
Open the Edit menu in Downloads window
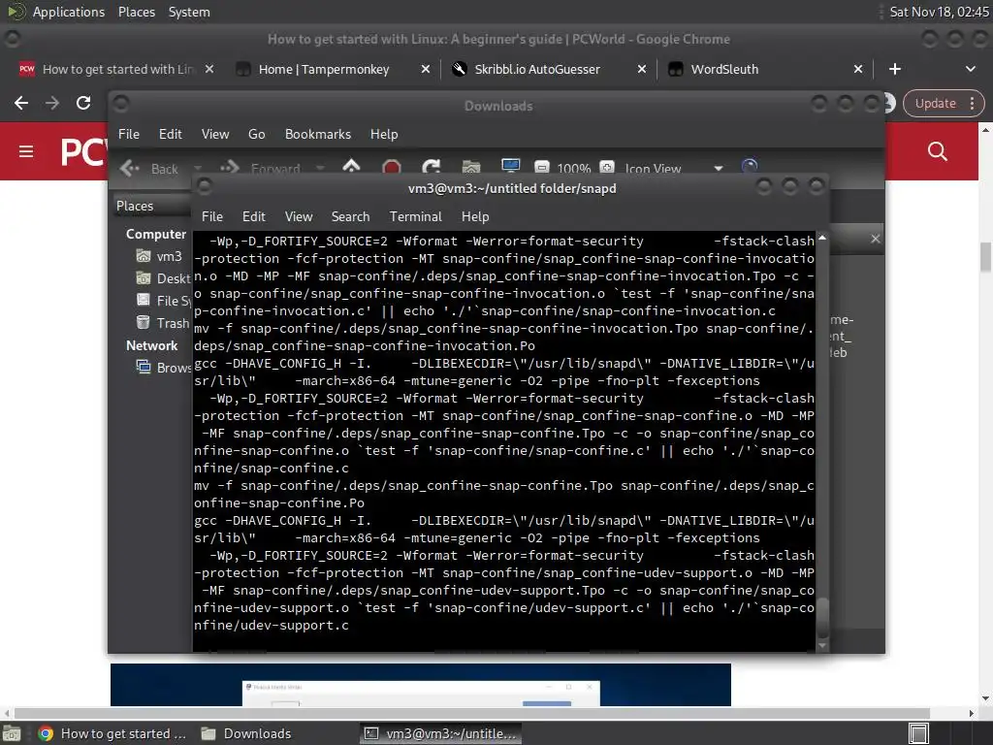[x=171, y=134]
